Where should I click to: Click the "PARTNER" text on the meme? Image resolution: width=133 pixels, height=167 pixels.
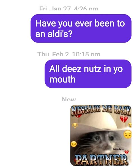[x=101, y=159]
